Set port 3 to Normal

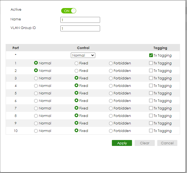coord(36,78)
